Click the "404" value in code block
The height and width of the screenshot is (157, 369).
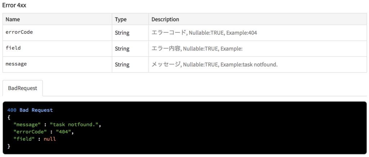63,132
